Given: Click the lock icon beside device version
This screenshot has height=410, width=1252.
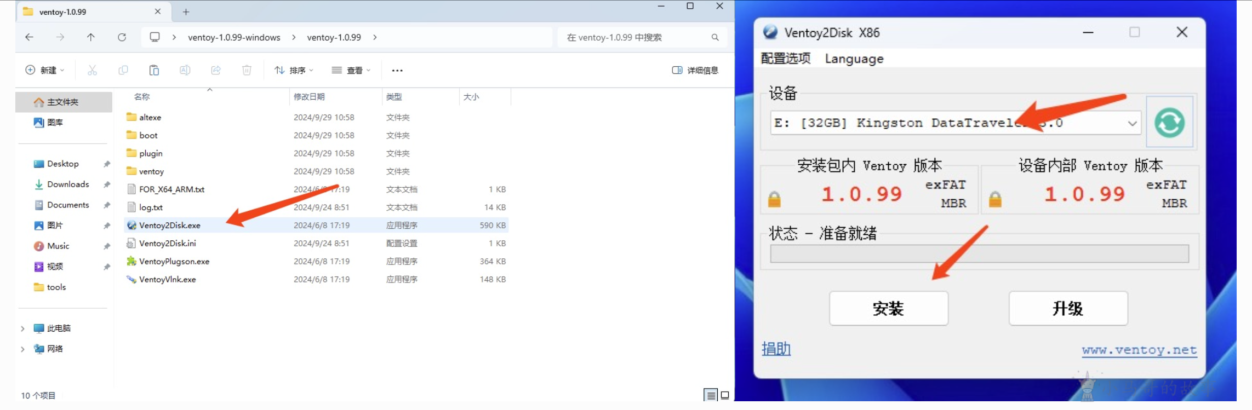Looking at the screenshot, I should point(995,199).
